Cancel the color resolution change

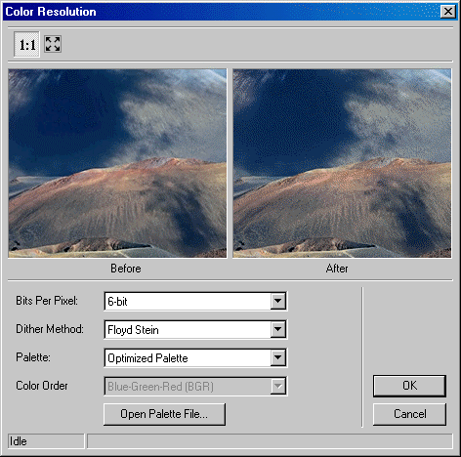[409, 414]
